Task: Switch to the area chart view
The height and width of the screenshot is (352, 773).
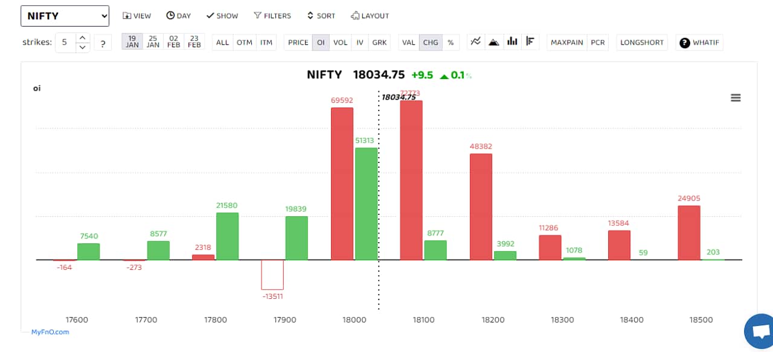Action: [x=493, y=41]
